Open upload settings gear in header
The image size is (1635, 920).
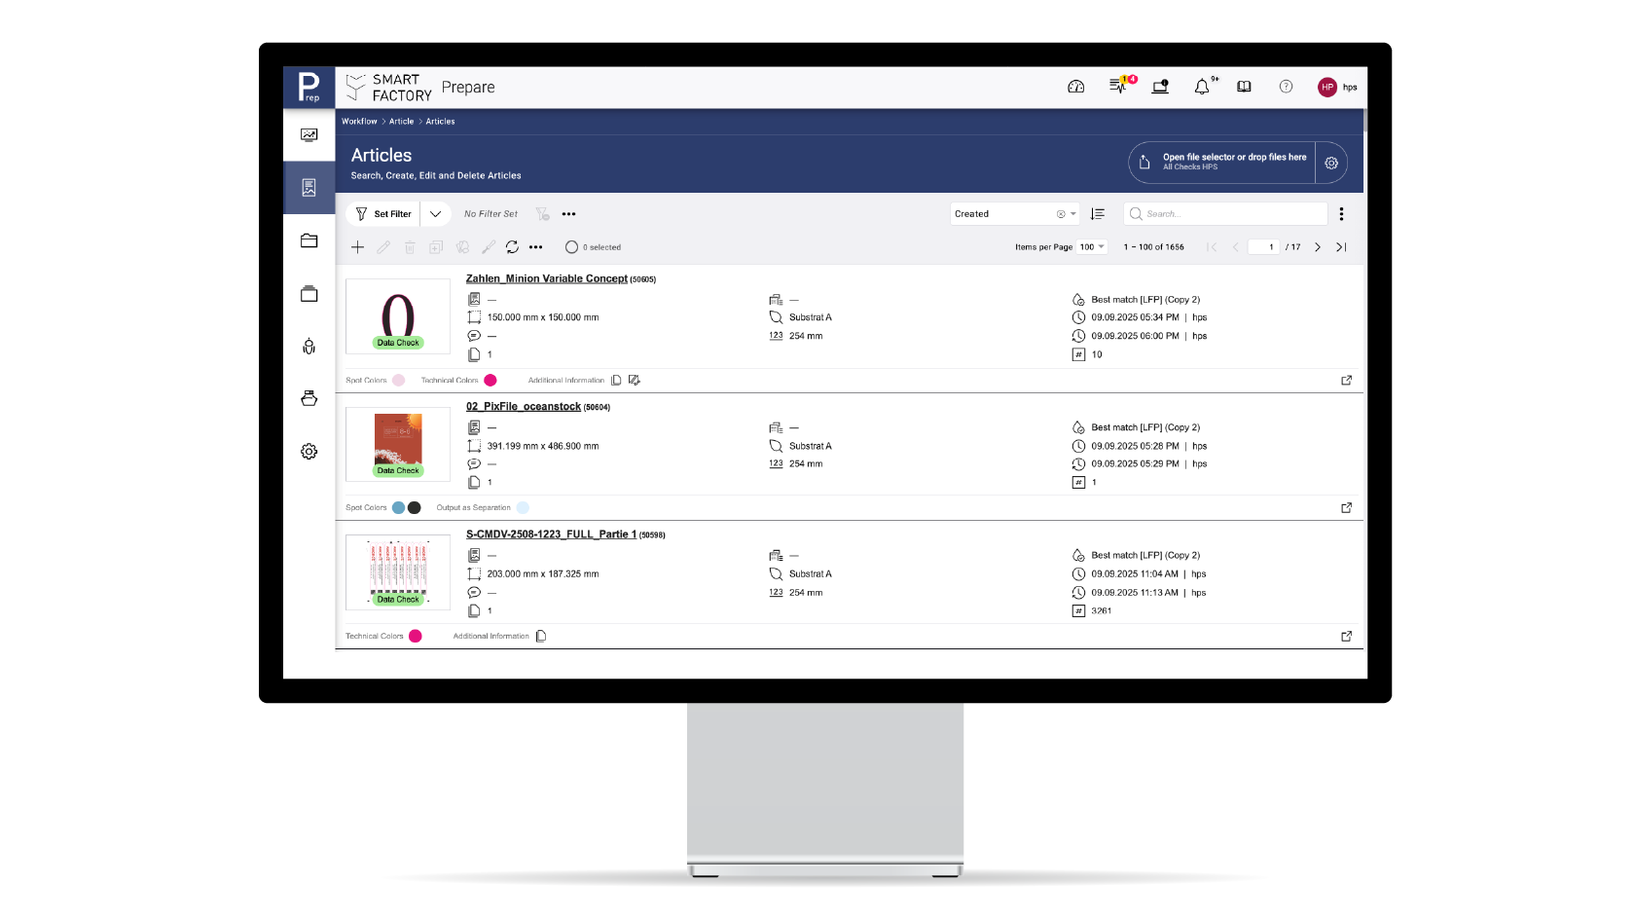pyautogui.click(x=1331, y=164)
